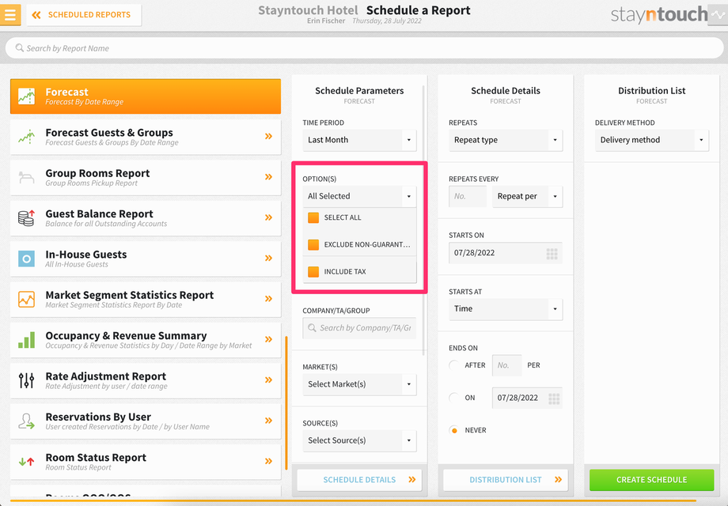Viewport: 728px width, 506px height.
Task: Click the Forecast report chart icon
Action: 26,96
